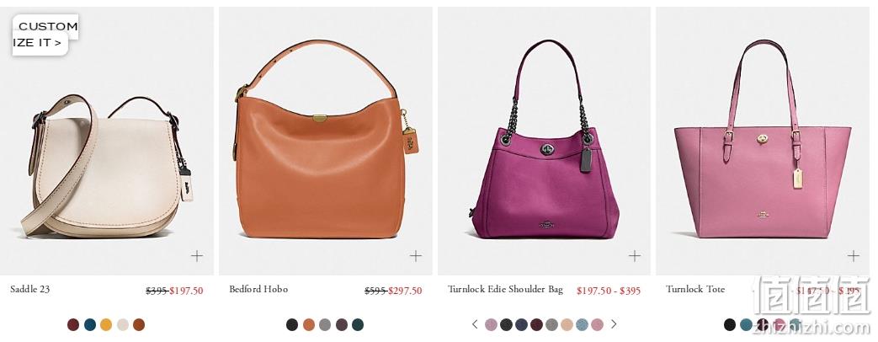Click the Customize It button
The height and width of the screenshot is (342, 878).
(45, 35)
